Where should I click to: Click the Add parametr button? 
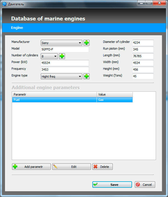click(x=32, y=167)
